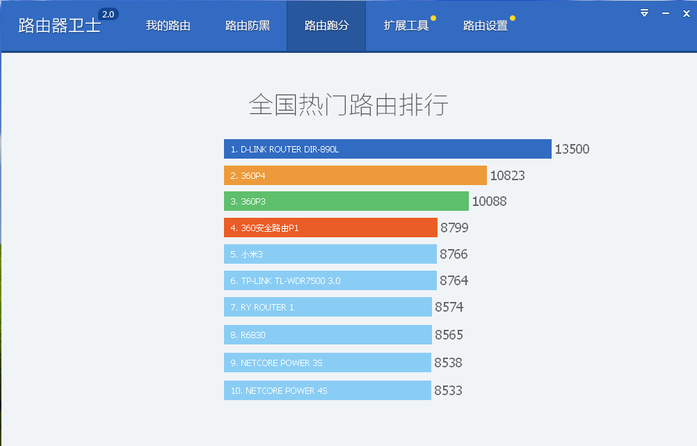The width and height of the screenshot is (697, 446).
Task: Click the D-LINK ROUTER DIR-890L ranking bar
Action: pyautogui.click(x=387, y=148)
